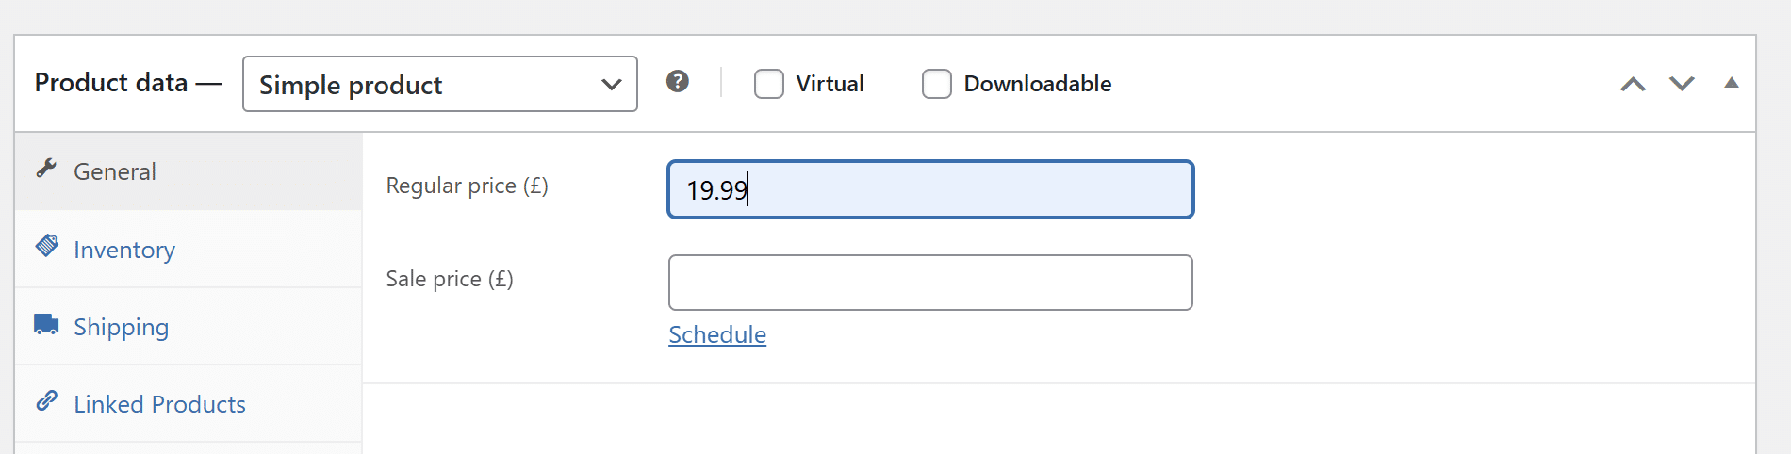Image resolution: width=1791 pixels, height=454 pixels.
Task: Click the chevron in the Simple product dropdown
Action: (612, 85)
